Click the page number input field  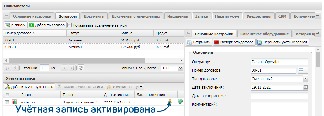[x=45, y=68]
